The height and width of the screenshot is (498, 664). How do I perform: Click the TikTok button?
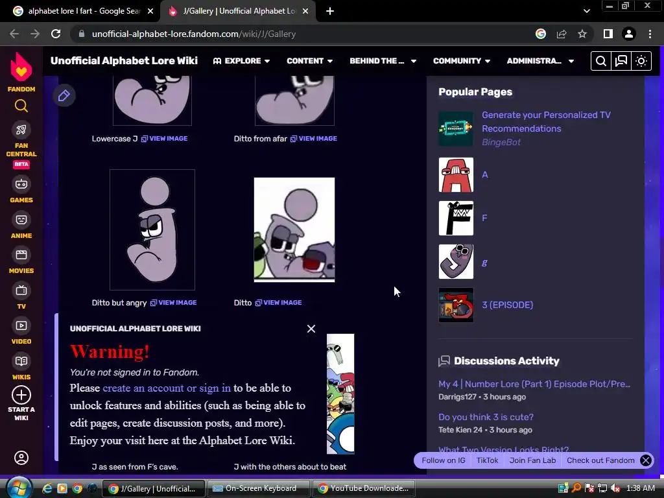(487, 460)
